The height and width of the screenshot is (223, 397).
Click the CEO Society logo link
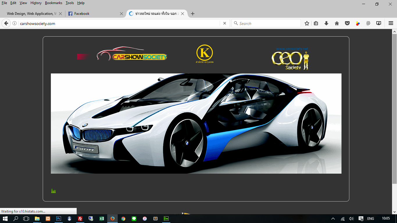[x=290, y=59]
